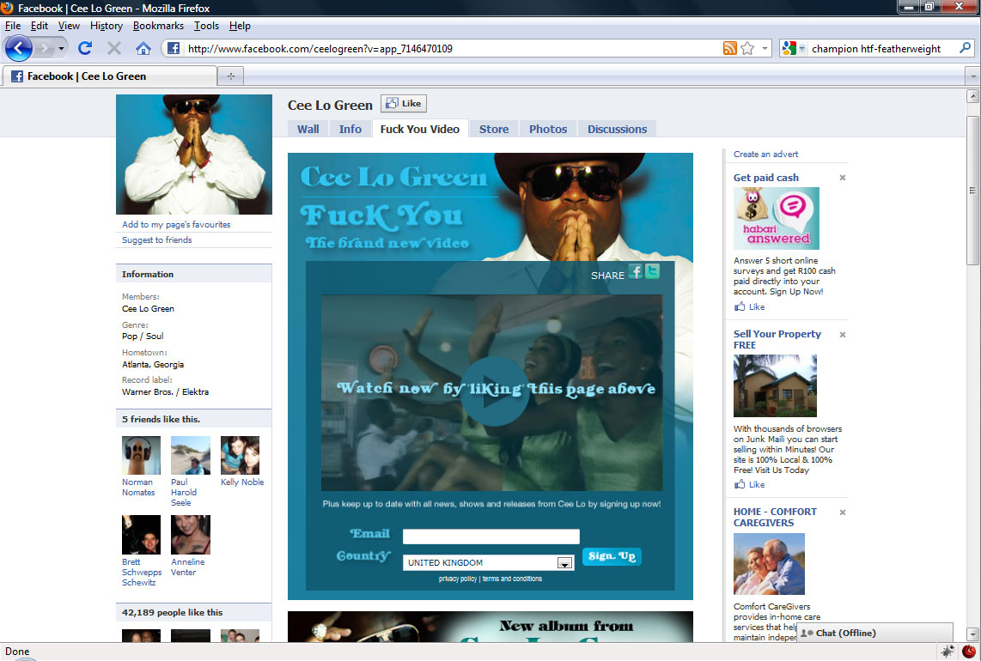The image size is (981, 661).
Task: Click the Sign Up button
Action: point(612,556)
